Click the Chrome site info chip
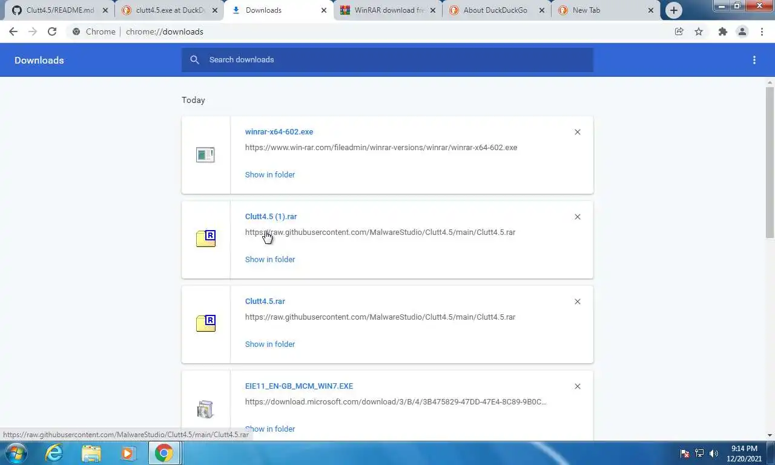Screen dimensions: 775x465 (x=94, y=31)
